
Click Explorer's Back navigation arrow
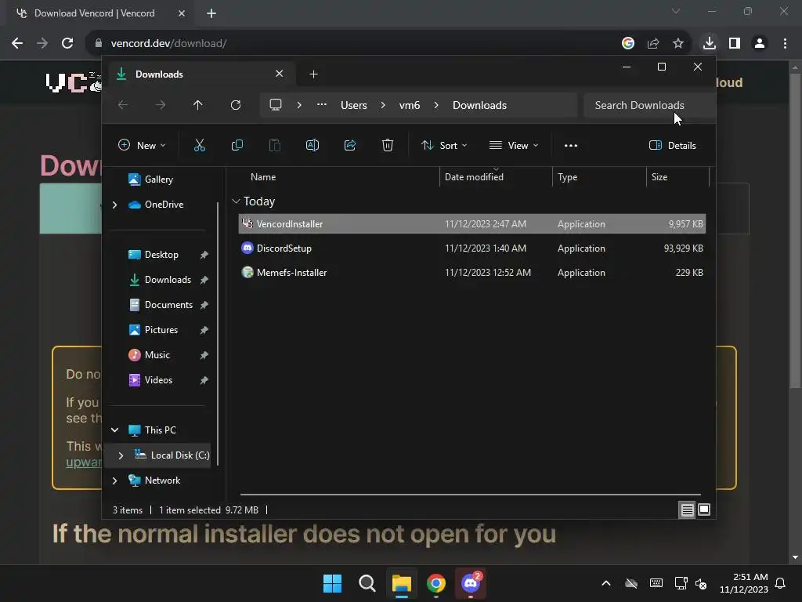[x=123, y=105]
